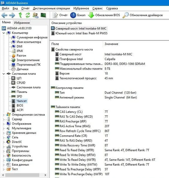Click sidebar horizontal scrollbar left arrow

(x=3, y=175)
